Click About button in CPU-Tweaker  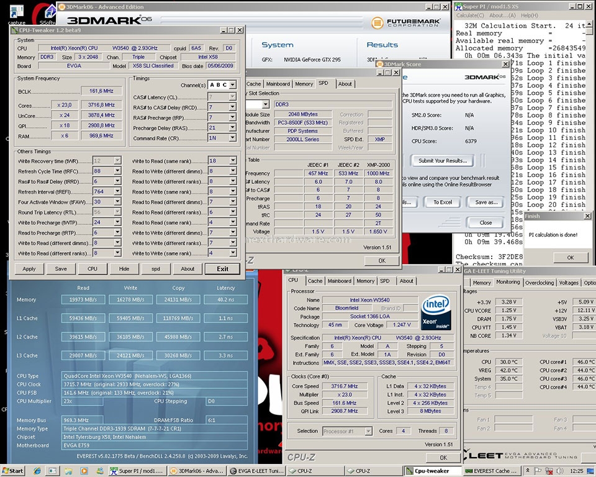pyautogui.click(x=187, y=269)
